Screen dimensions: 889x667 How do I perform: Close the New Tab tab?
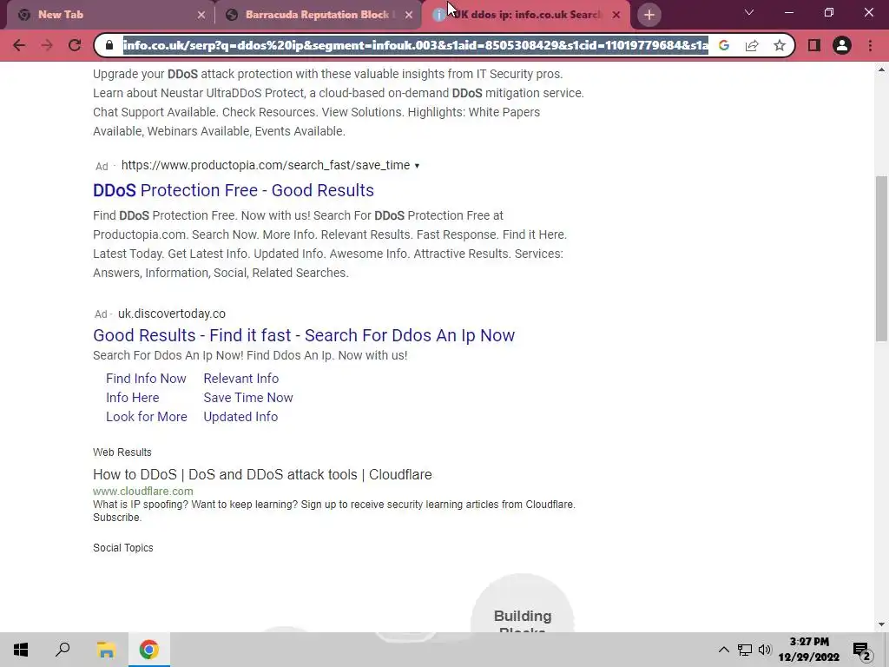[x=201, y=16]
